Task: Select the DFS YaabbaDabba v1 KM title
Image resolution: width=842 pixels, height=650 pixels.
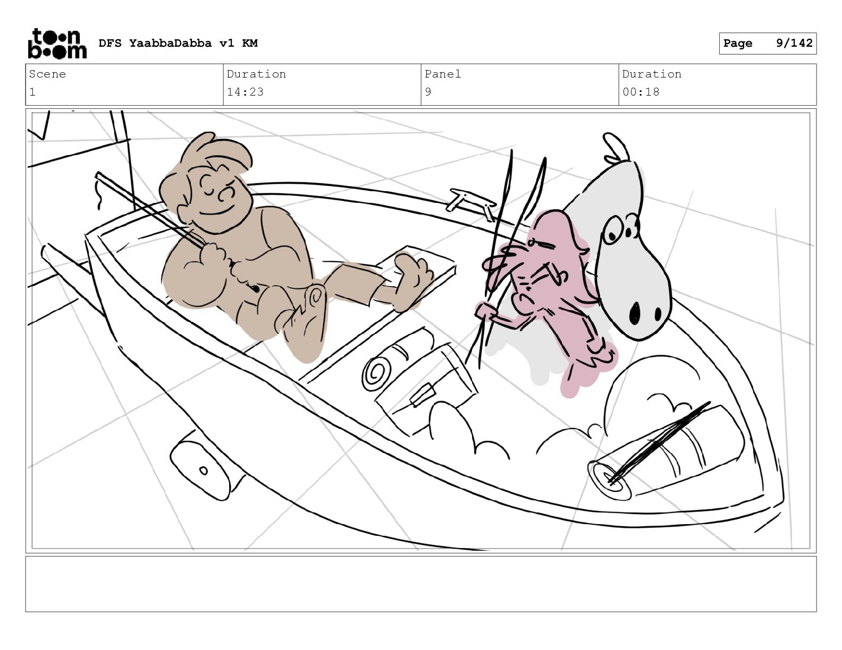Action: coord(178,43)
